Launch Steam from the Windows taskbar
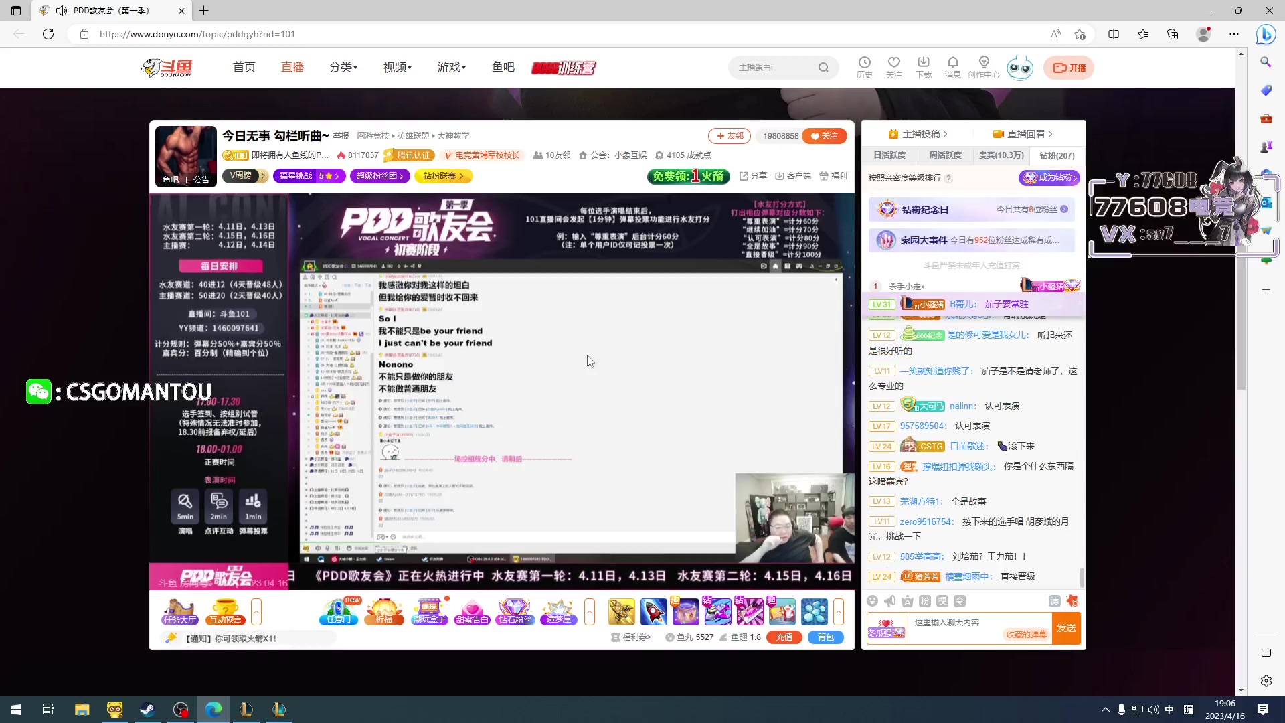Screen dimensions: 1285x723 click(147, 709)
